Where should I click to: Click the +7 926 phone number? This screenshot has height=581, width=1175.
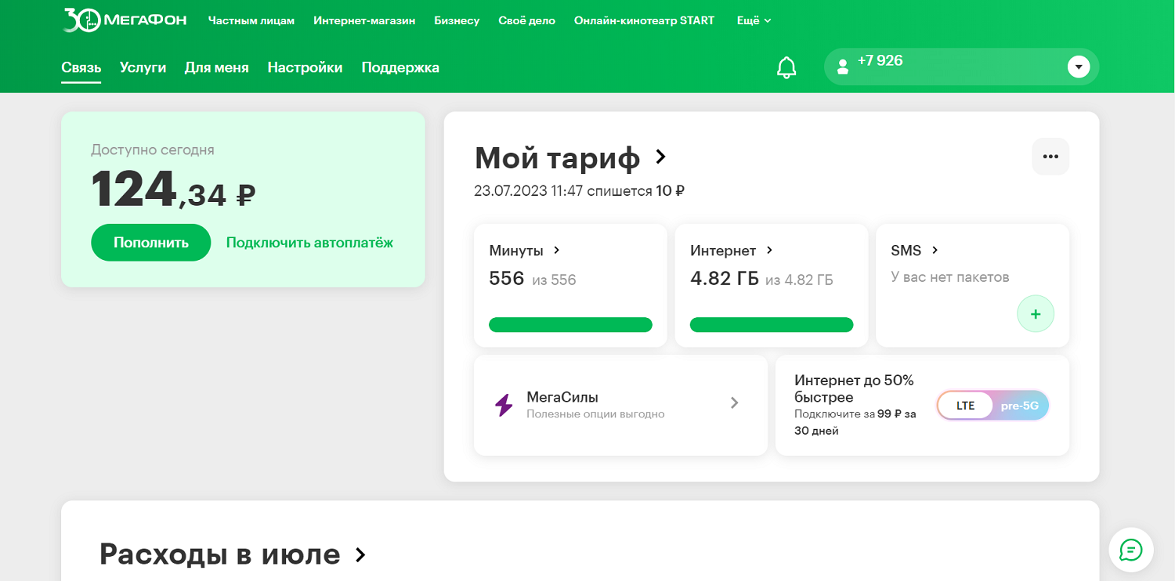[880, 60]
